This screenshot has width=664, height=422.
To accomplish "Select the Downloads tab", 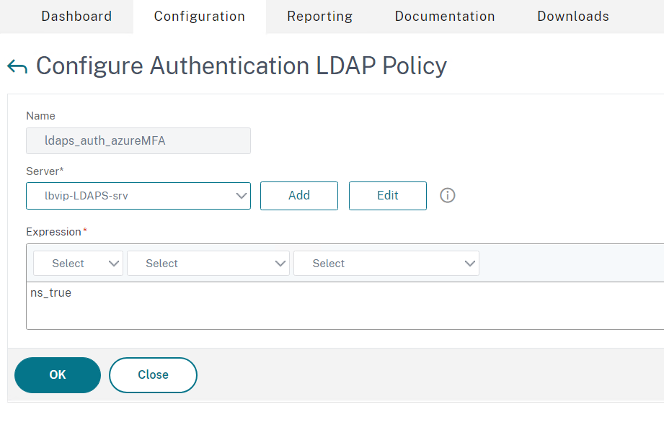I will click(x=573, y=17).
